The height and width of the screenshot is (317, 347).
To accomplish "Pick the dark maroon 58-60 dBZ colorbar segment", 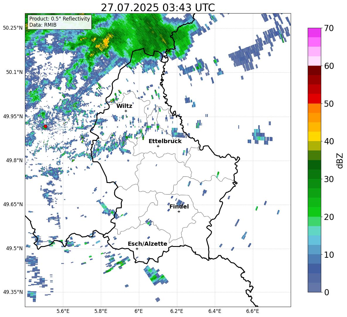I will click(314, 70).
